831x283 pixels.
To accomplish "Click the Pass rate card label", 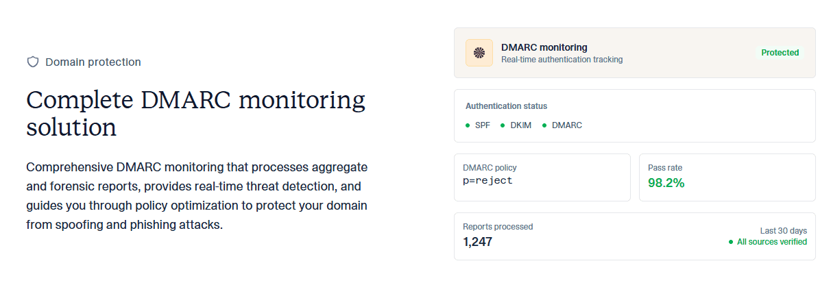I will [x=665, y=168].
